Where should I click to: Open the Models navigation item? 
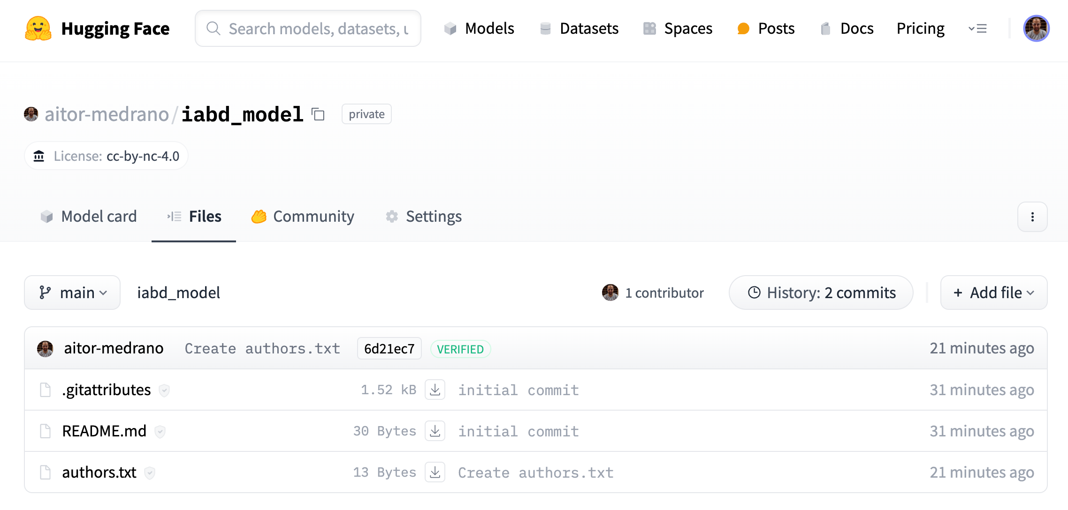479,29
